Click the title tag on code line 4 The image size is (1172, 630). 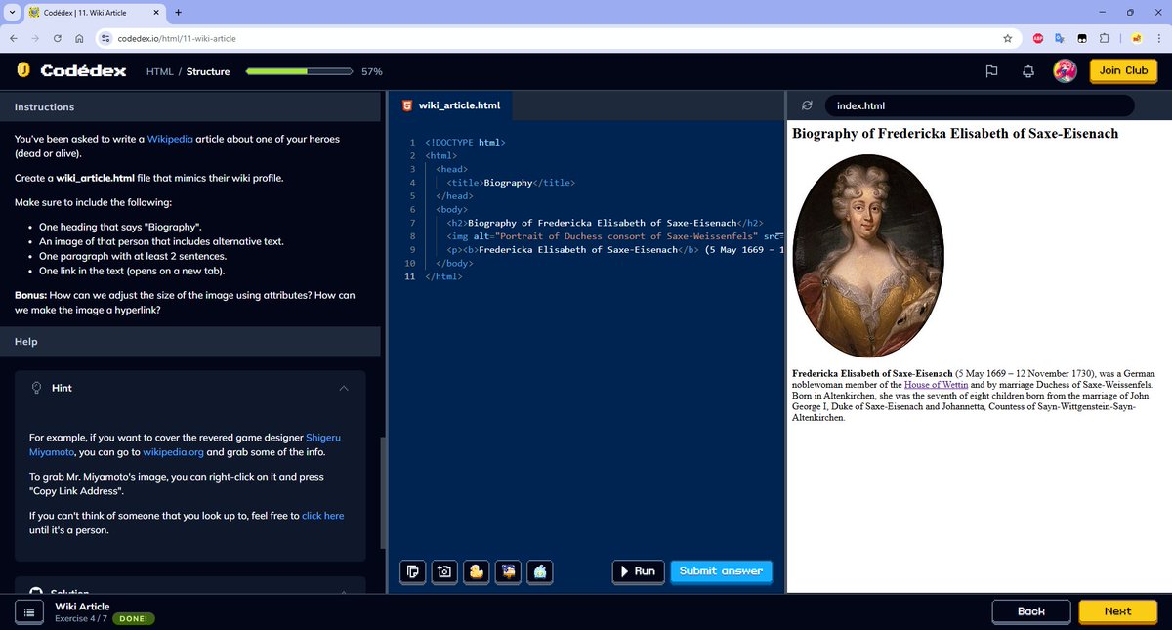pyautogui.click(x=511, y=183)
